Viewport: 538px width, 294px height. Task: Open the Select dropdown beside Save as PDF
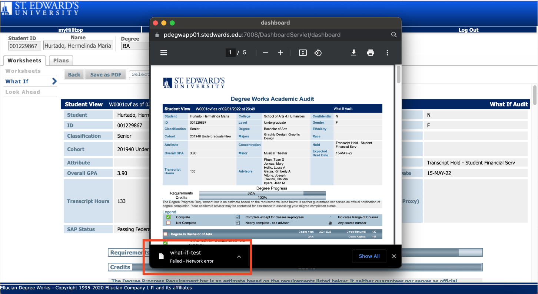tap(139, 74)
